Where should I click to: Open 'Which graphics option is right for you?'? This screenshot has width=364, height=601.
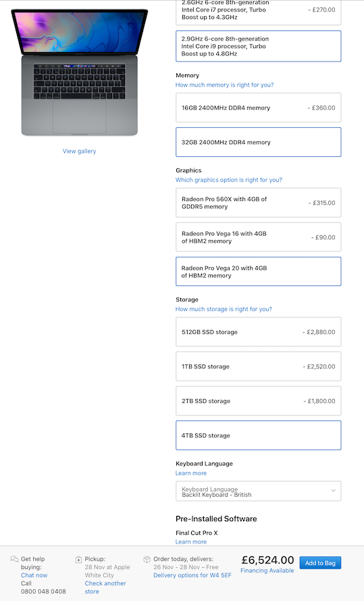coord(229,180)
